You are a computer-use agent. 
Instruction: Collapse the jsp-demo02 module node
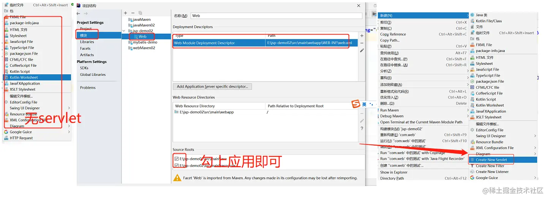[124, 31]
